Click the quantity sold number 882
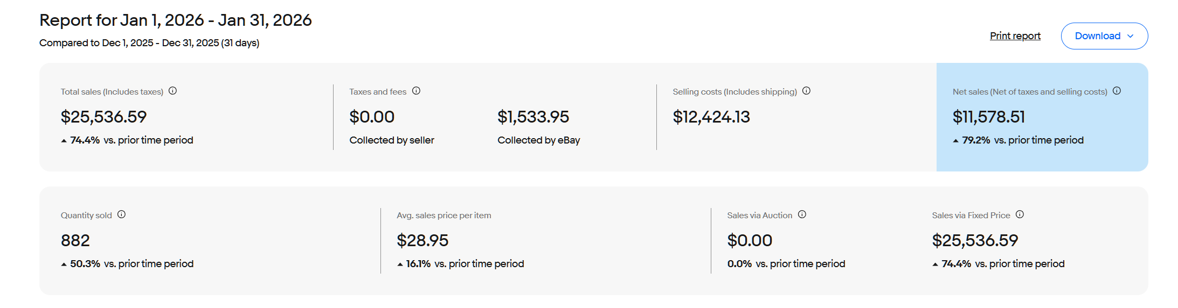 (x=75, y=240)
